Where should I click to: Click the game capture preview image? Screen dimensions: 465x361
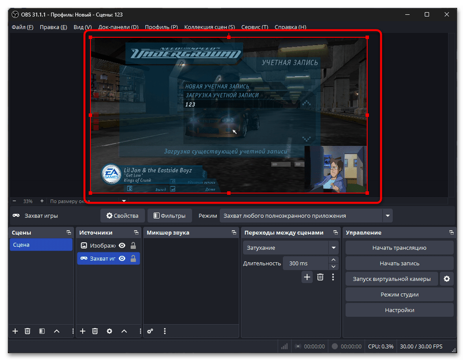click(229, 115)
